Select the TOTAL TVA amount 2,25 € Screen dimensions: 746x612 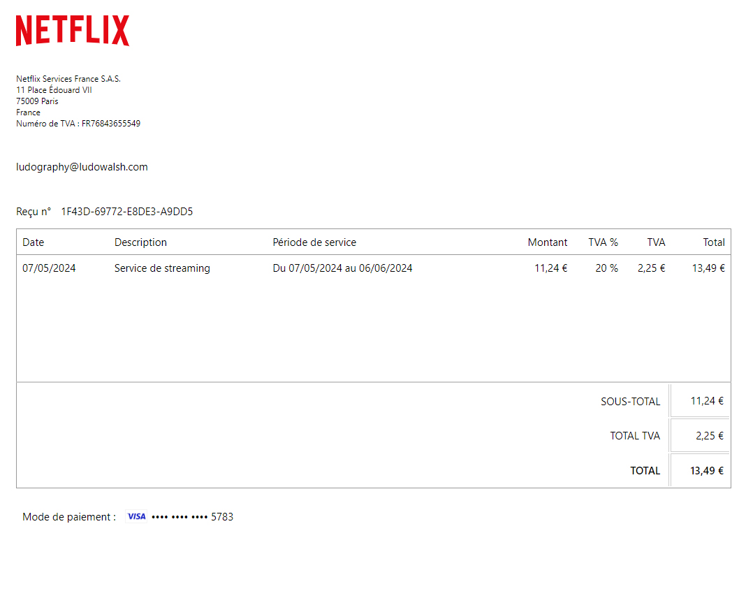click(709, 436)
